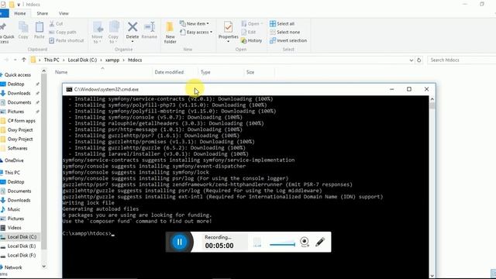Click the Search htdocs field

(461, 60)
